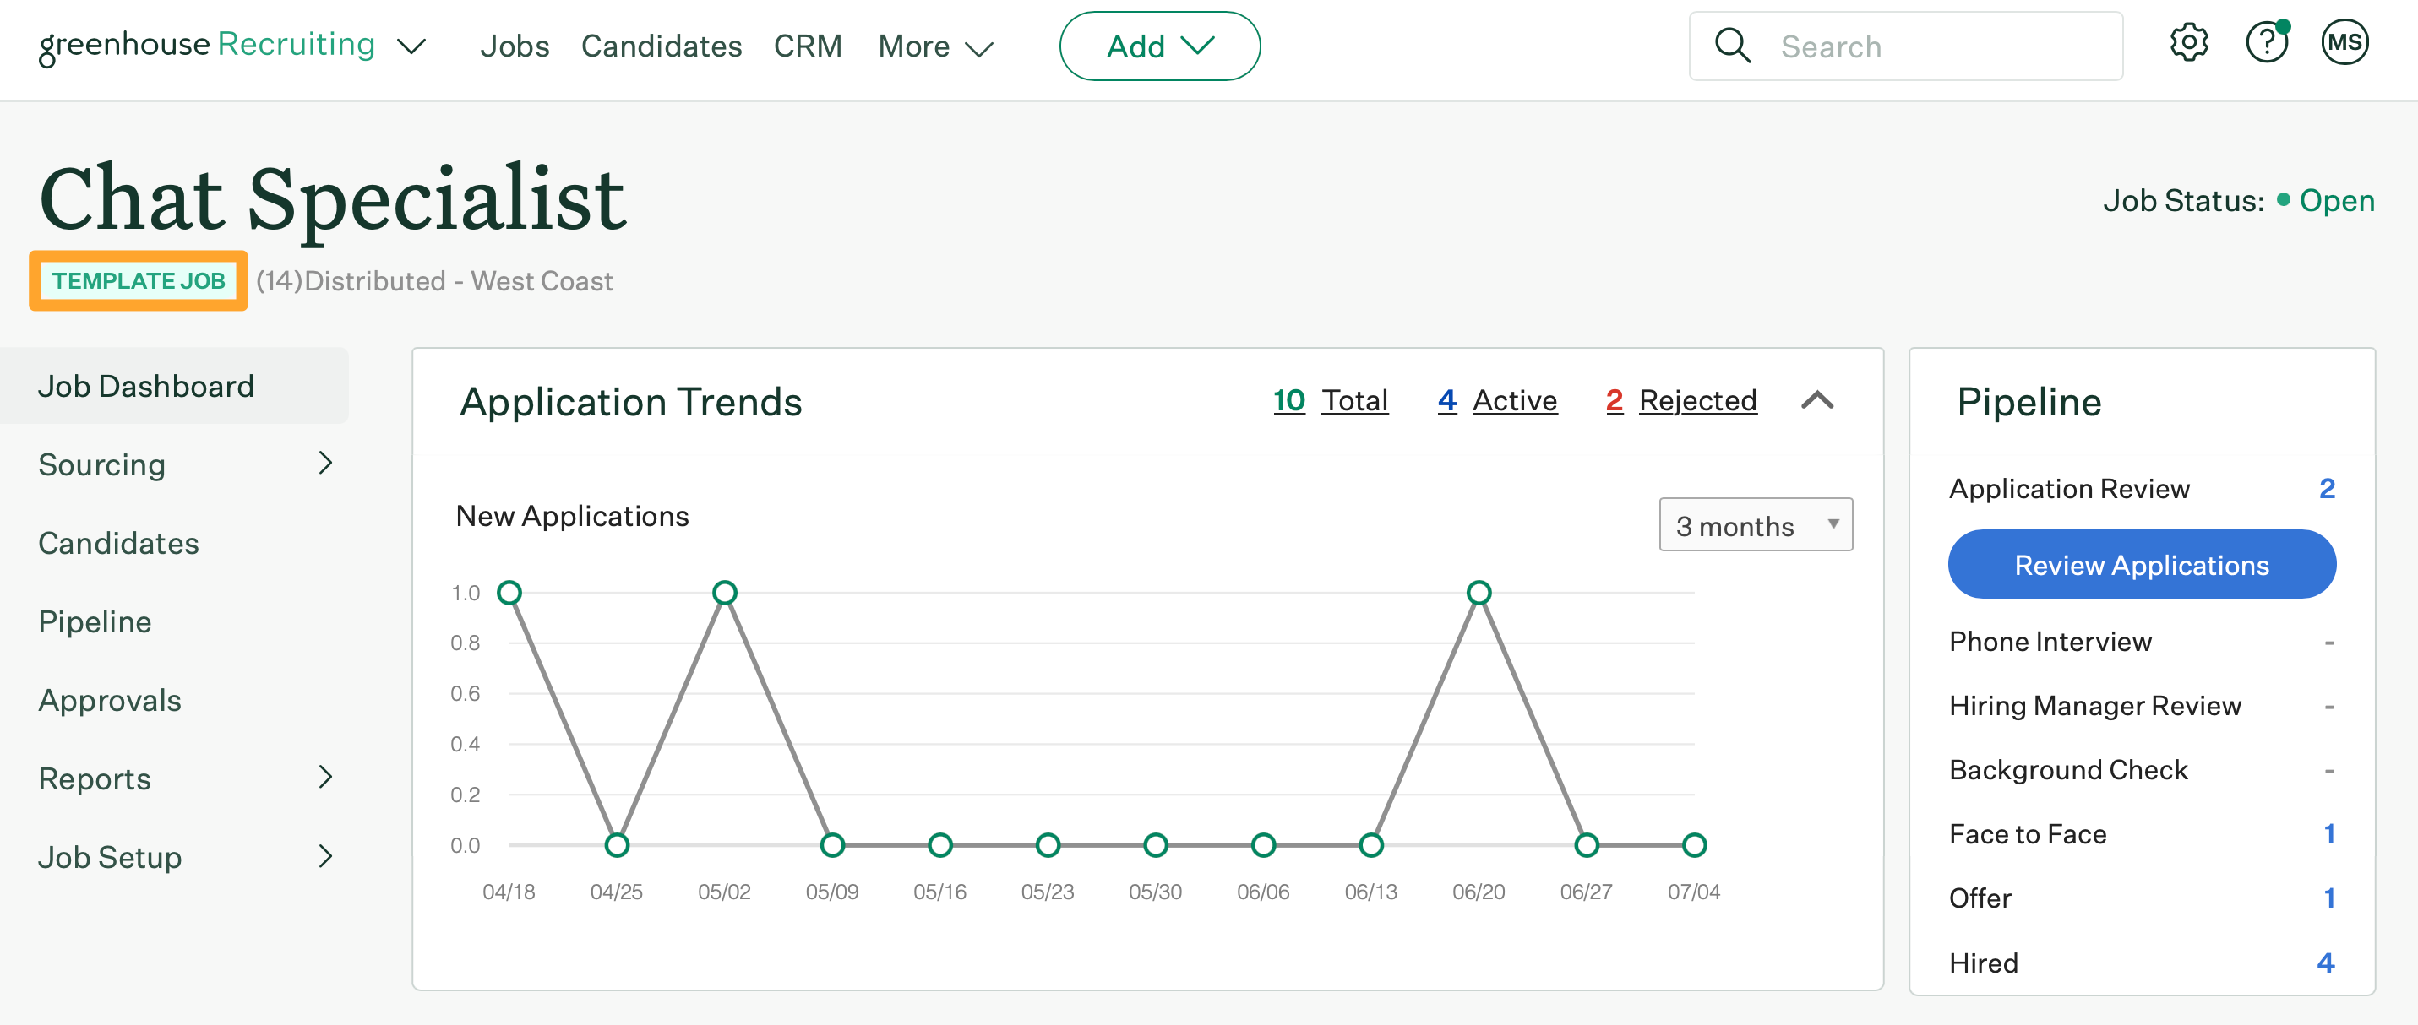Open the More navigation menu

[935, 46]
